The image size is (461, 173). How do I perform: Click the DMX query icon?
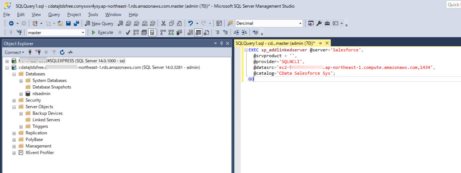point(136,23)
